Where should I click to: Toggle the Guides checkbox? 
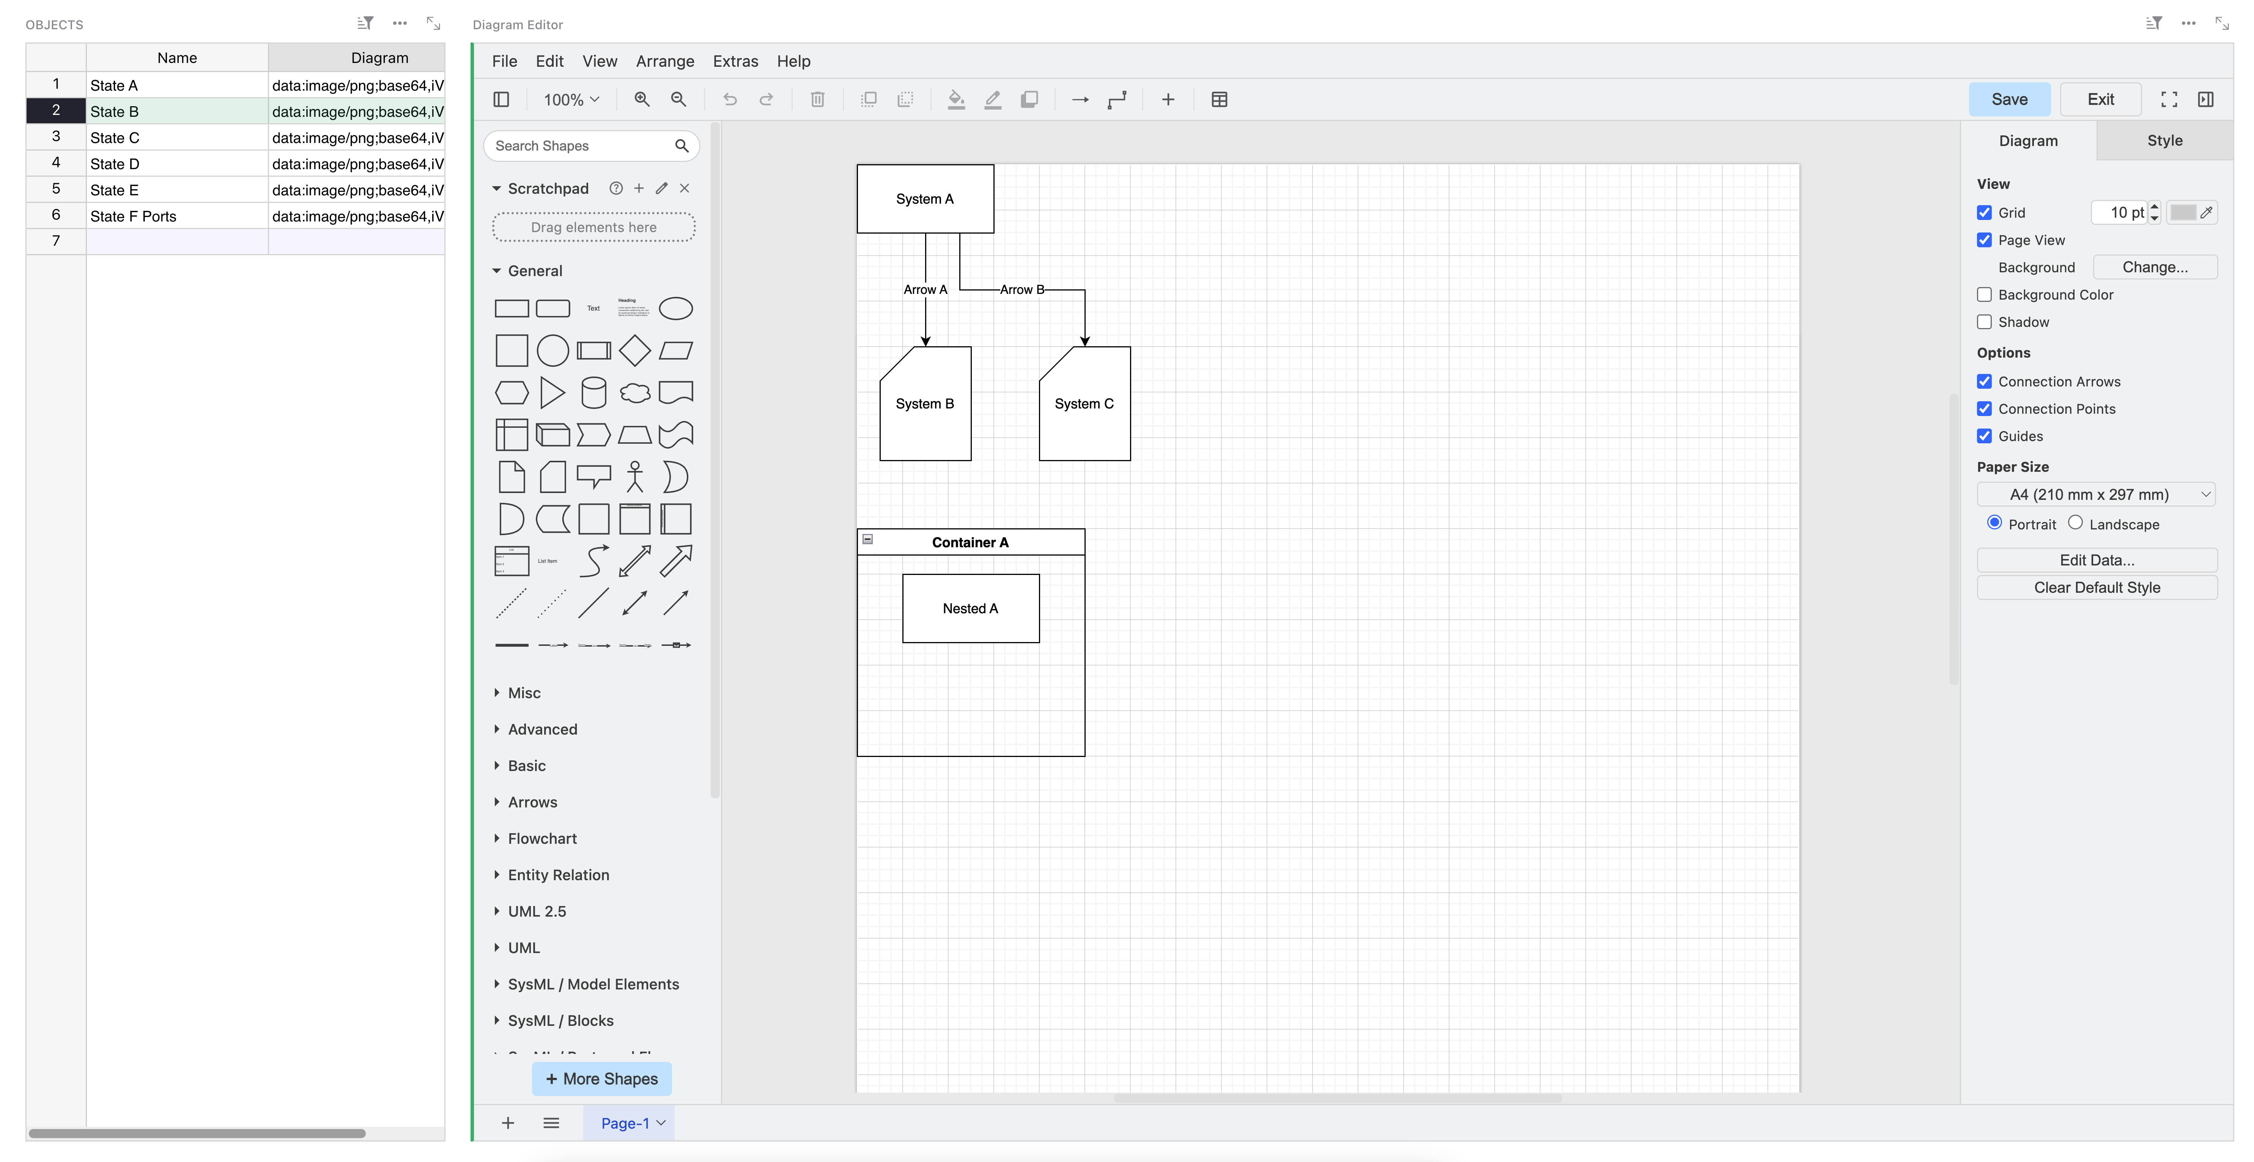pyautogui.click(x=1985, y=435)
